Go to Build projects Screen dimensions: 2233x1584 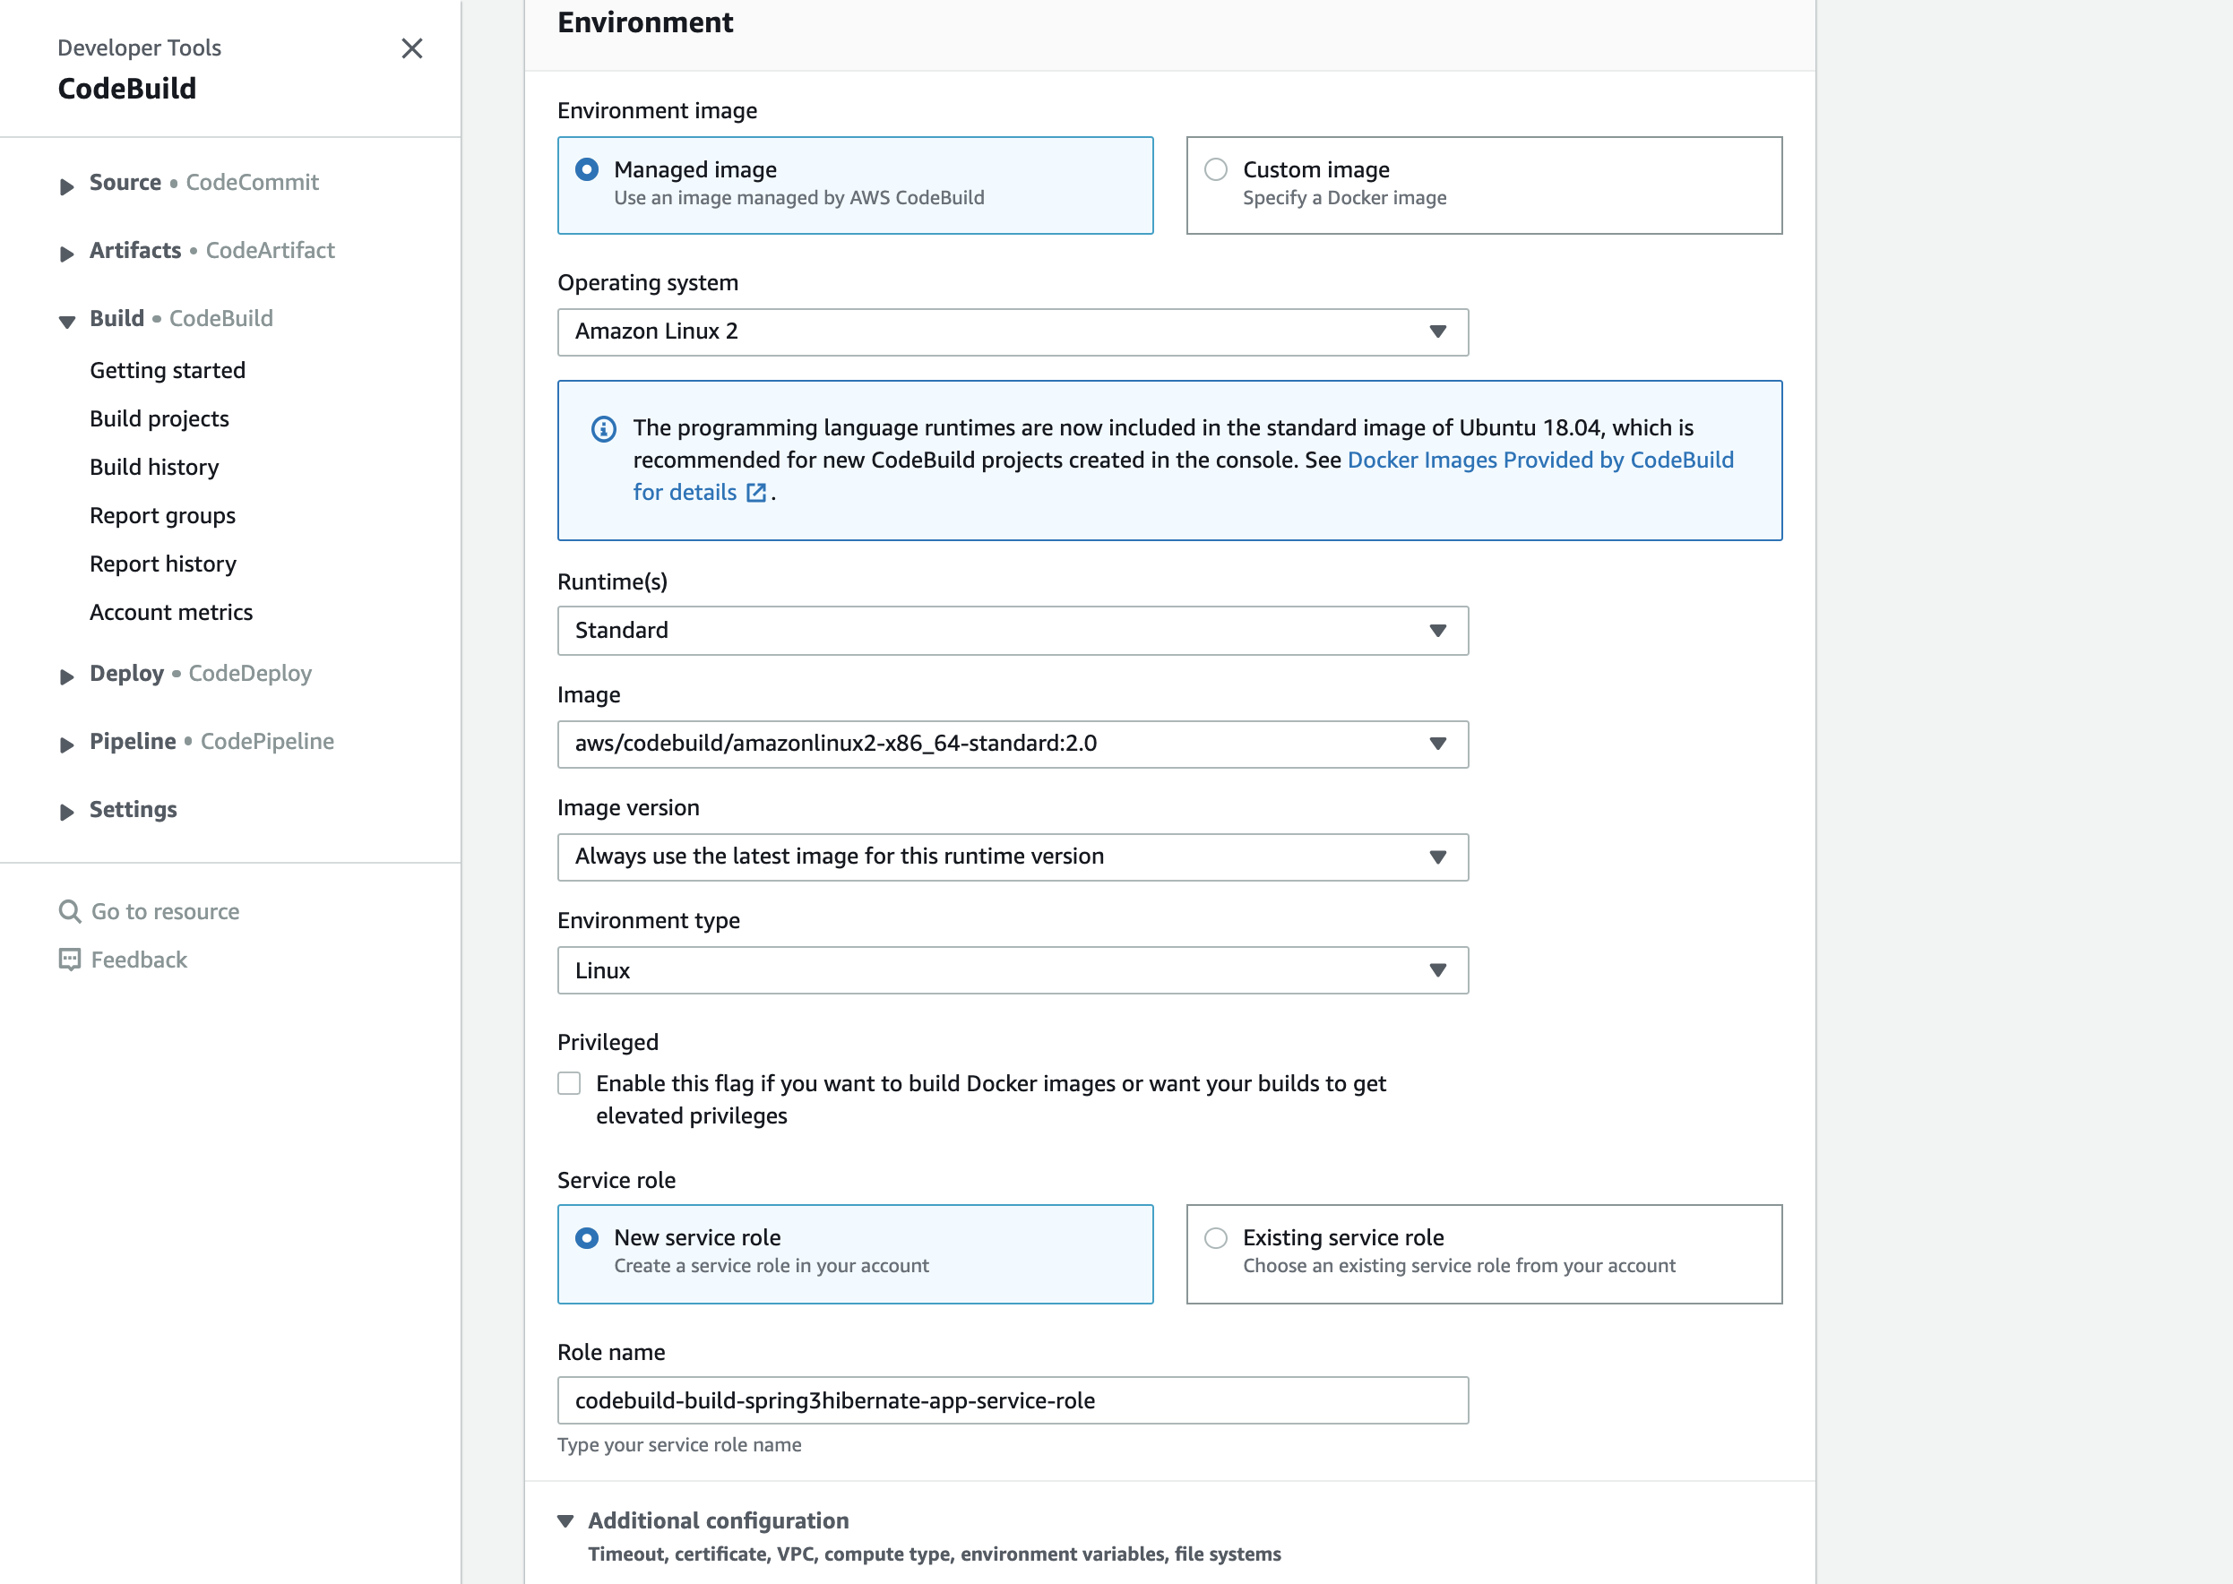click(159, 419)
